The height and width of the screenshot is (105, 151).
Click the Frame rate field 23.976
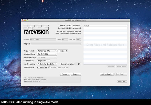(78, 40)
